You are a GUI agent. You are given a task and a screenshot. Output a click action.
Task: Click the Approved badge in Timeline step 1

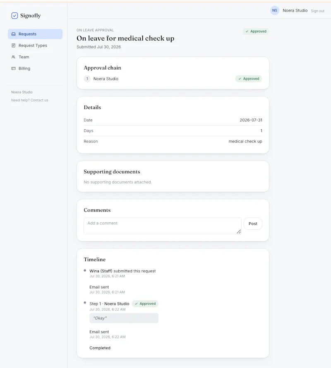[x=145, y=304]
